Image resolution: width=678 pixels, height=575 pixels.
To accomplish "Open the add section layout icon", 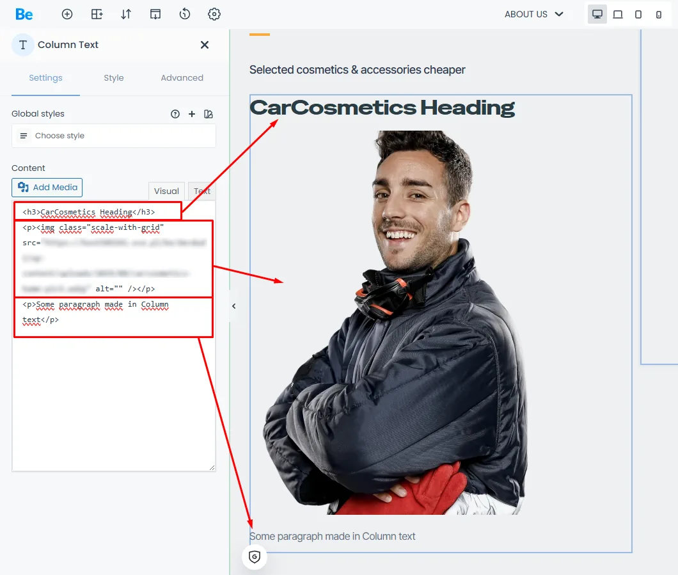I will click(97, 14).
